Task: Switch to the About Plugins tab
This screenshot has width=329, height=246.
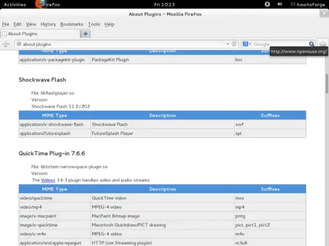Action: [41, 33]
